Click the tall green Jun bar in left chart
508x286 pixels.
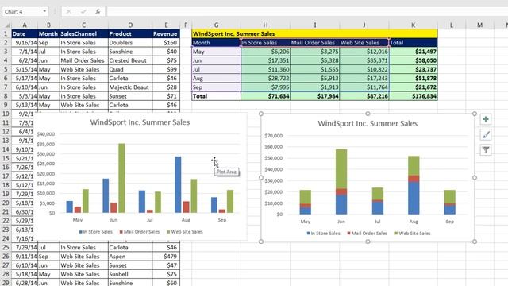tap(121, 178)
